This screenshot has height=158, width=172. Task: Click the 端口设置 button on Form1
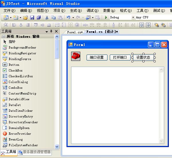coord(97,57)
